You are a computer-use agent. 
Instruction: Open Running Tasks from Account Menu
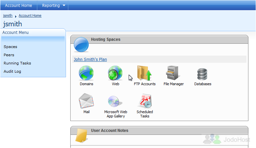[17, 63]
